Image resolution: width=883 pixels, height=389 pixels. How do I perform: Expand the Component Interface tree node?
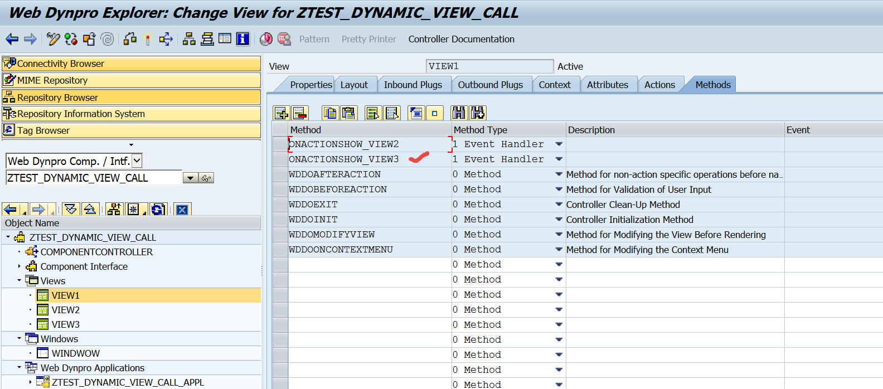[20, 266]
